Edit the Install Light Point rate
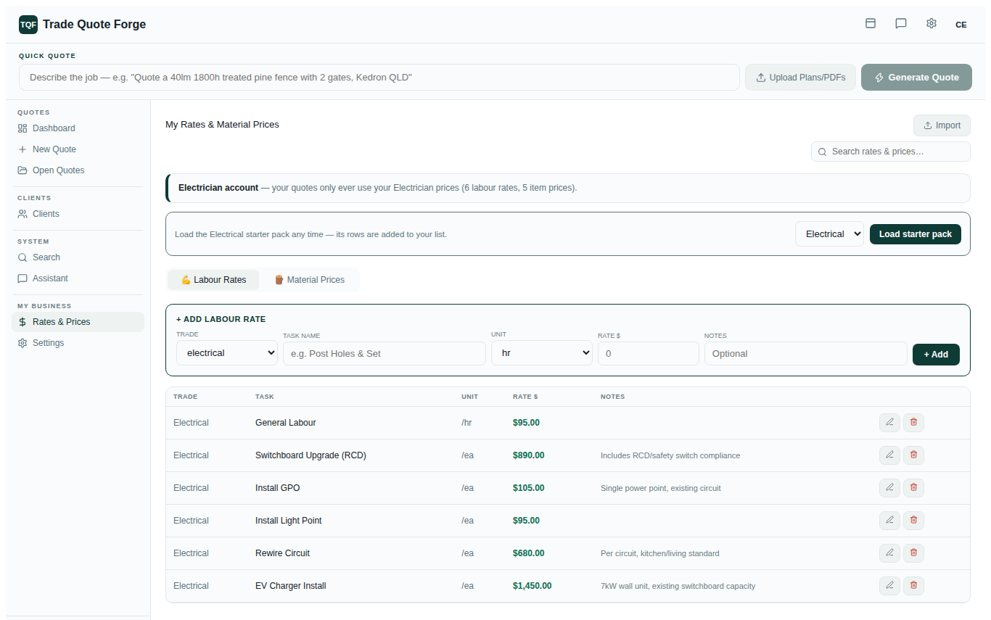Screen dimensions: 991x620 [x=889, y=521]
